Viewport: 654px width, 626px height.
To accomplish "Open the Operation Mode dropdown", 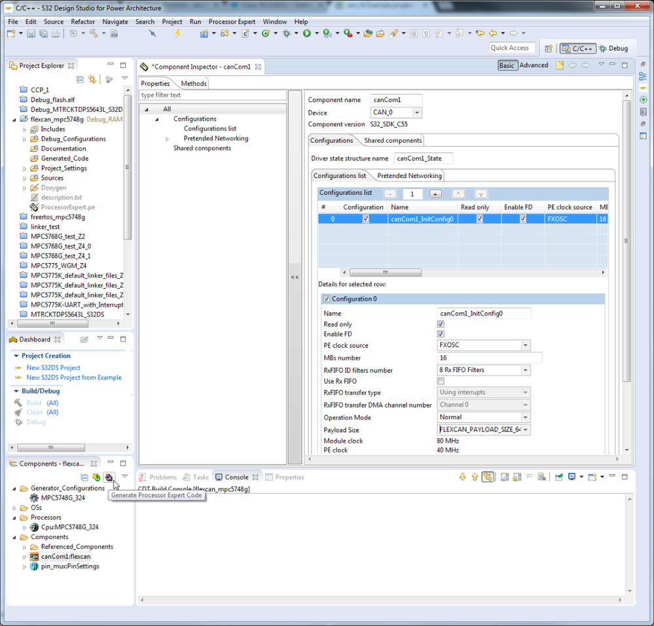I will coord(525,417).
